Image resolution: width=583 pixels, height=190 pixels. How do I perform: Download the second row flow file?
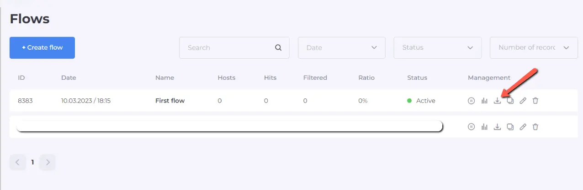[x=497, y=127]
